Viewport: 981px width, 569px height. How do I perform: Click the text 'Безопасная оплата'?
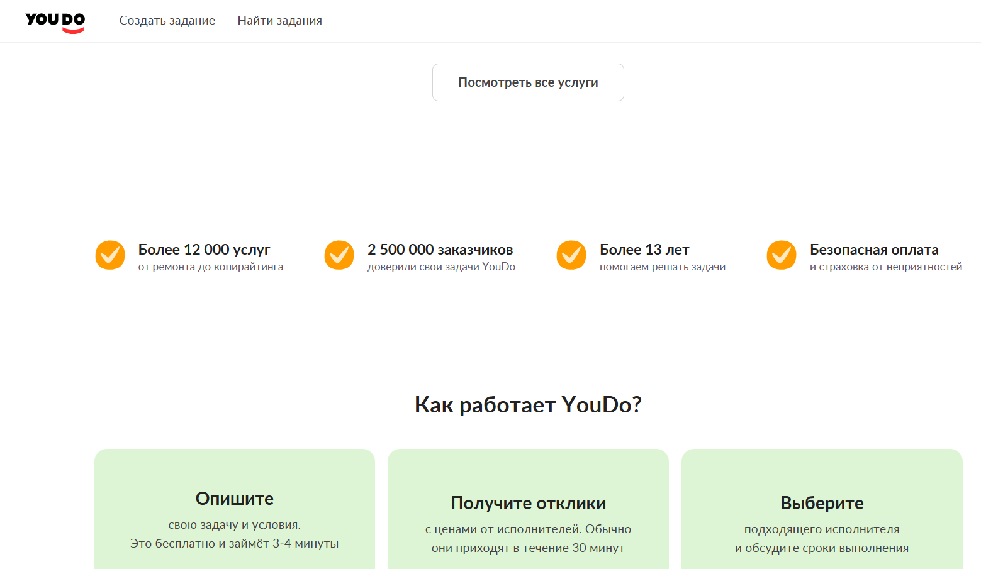tap(873, 249)
